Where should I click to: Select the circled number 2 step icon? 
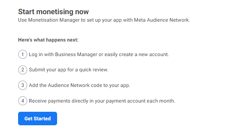23,70
